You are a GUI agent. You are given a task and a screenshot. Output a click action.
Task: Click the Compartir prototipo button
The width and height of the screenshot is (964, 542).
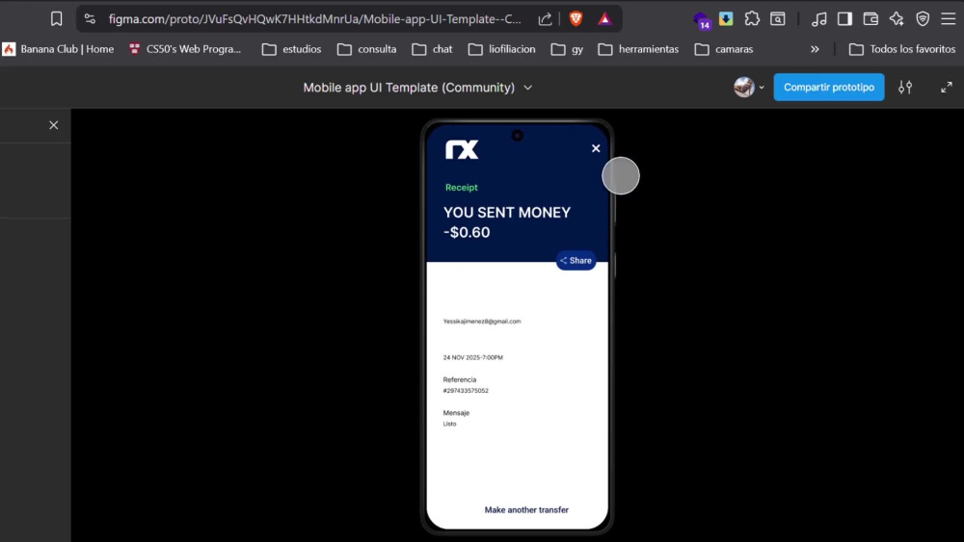pos(829,88)
